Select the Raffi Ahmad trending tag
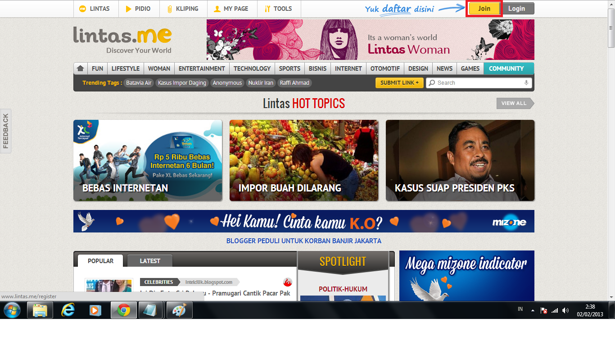Screen dimensions: 615x346 pyautogui.click(x=294, y=83)
